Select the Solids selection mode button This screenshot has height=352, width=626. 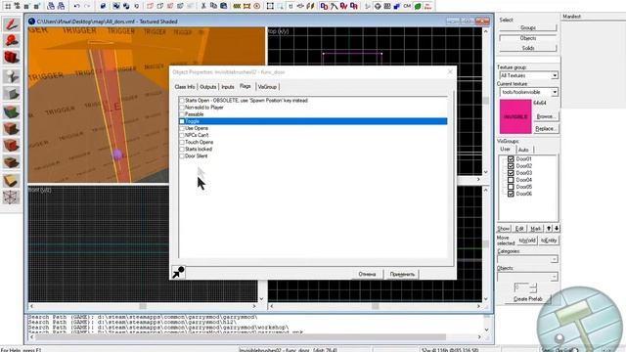pyautogui.click(x=528, y=48)
